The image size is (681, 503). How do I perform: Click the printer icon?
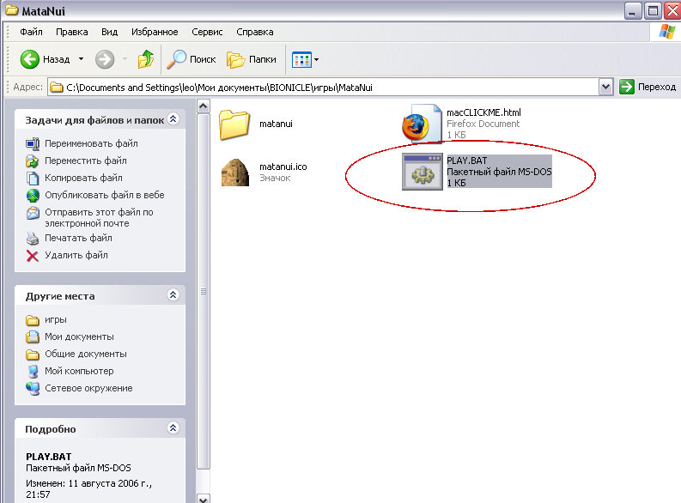click(x=33, y=239)
